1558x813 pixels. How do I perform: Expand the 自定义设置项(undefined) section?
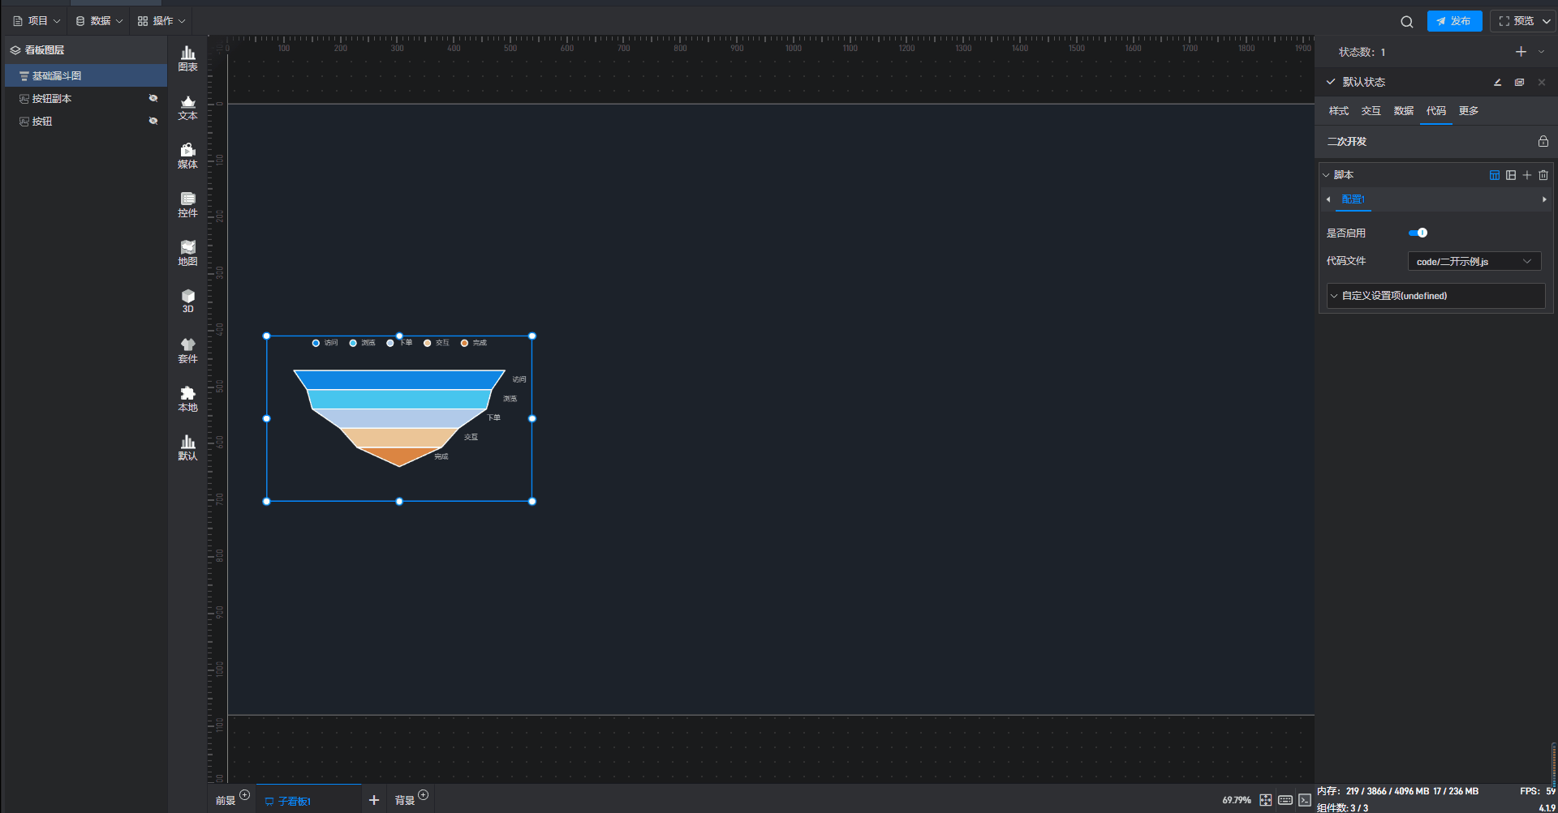(1435, 296)
